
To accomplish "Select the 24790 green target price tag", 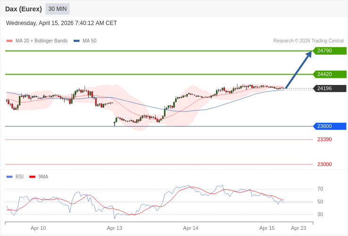I will coord(330,51).
